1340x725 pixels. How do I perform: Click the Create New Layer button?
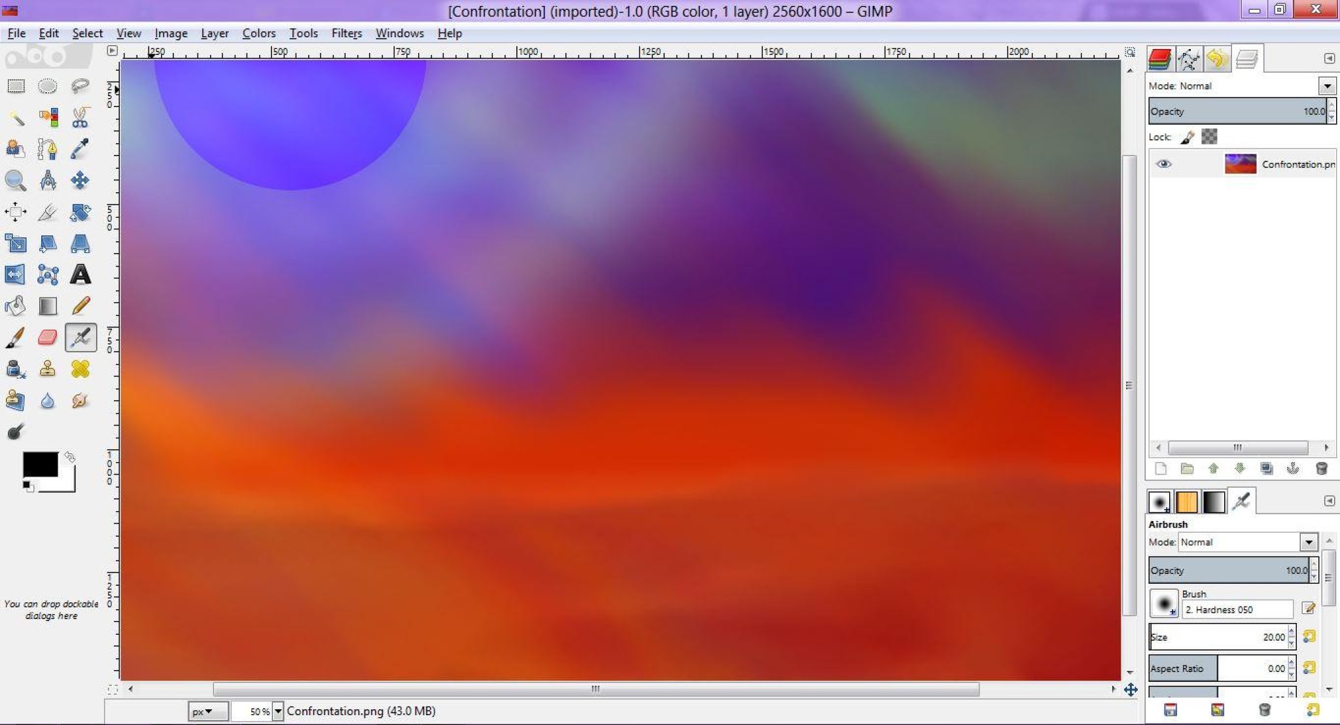pyautogui.click(x=1161, y=469)
